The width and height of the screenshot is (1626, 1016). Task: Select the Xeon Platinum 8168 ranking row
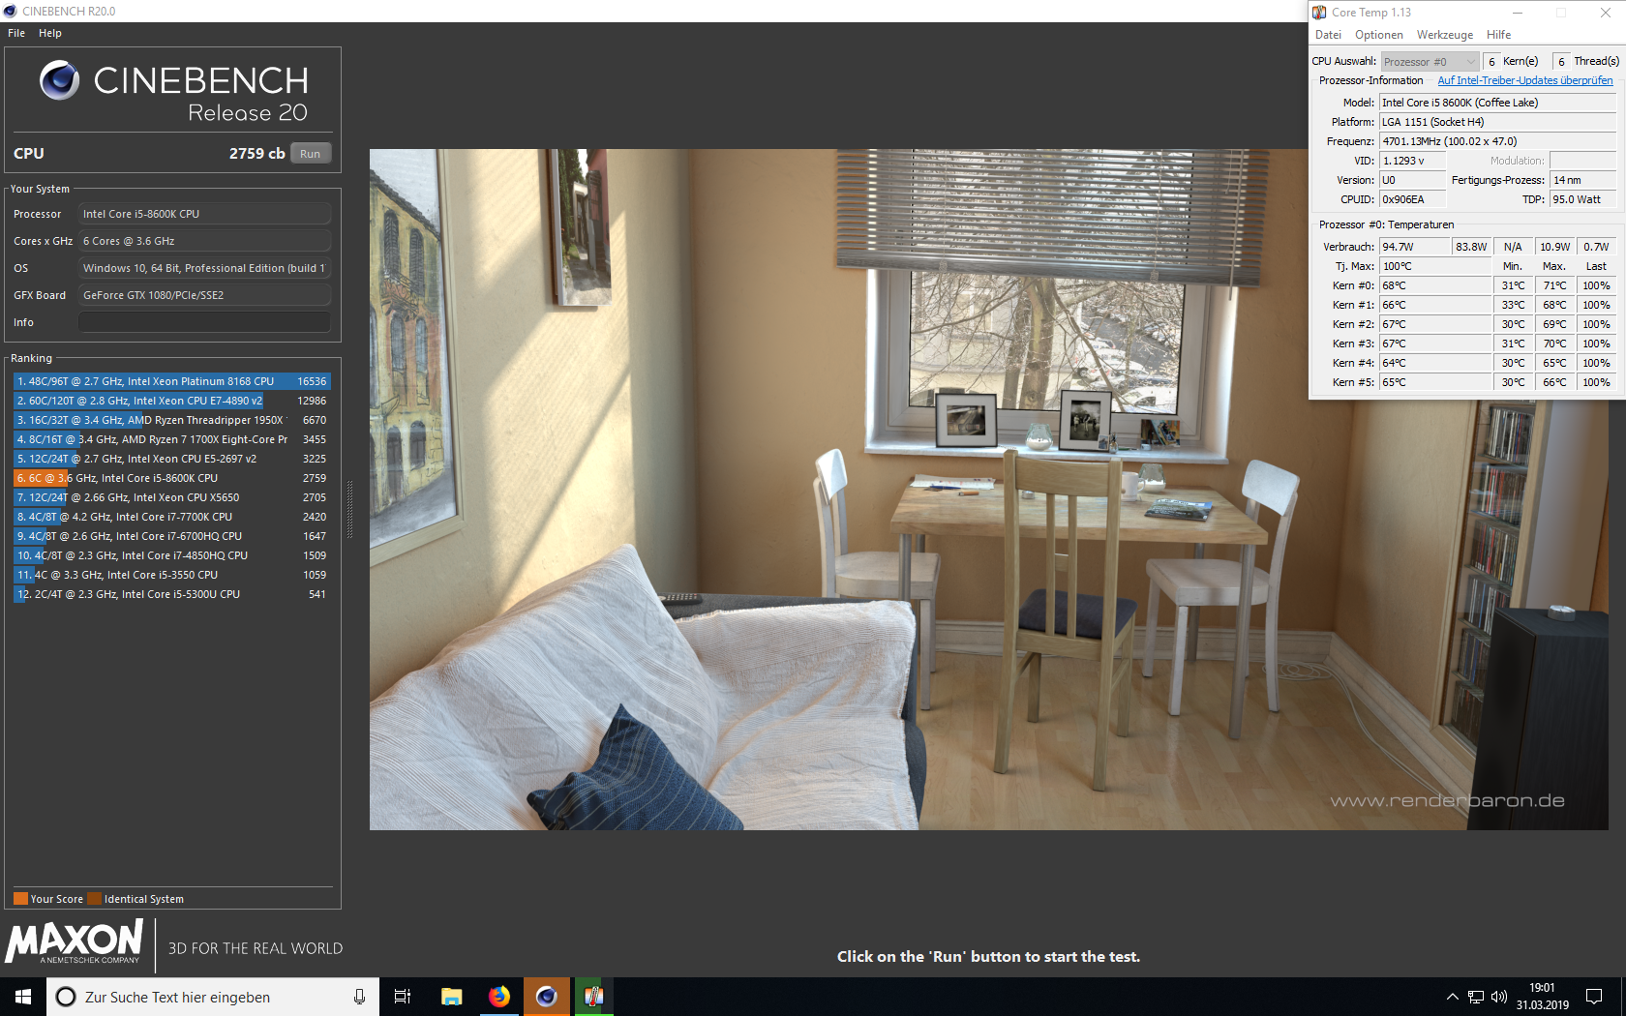point(171,381)
